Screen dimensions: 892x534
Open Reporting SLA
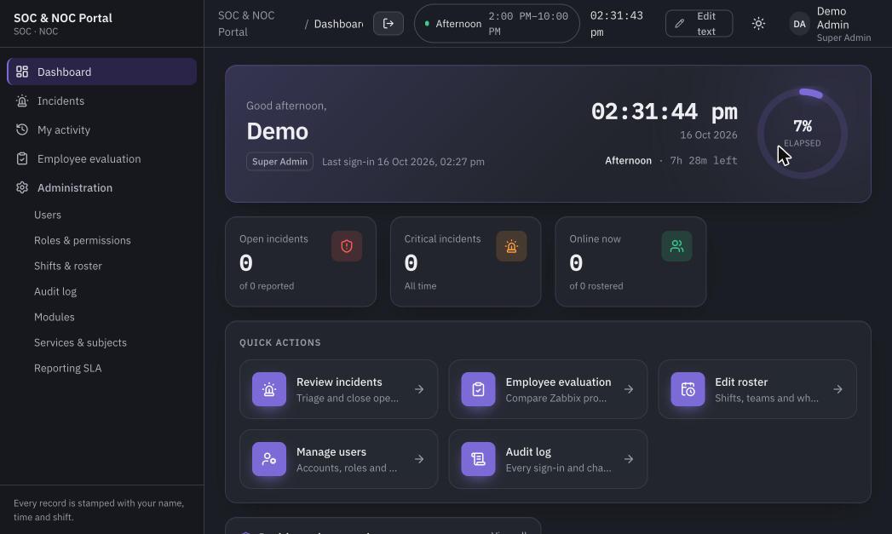(x=67, y=369)
